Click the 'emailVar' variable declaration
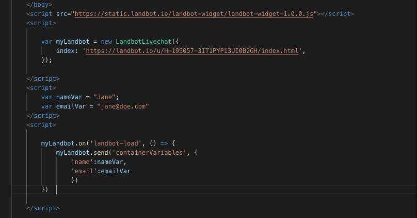417x218 pixels. pyautogui.click(x=71, y=106)
